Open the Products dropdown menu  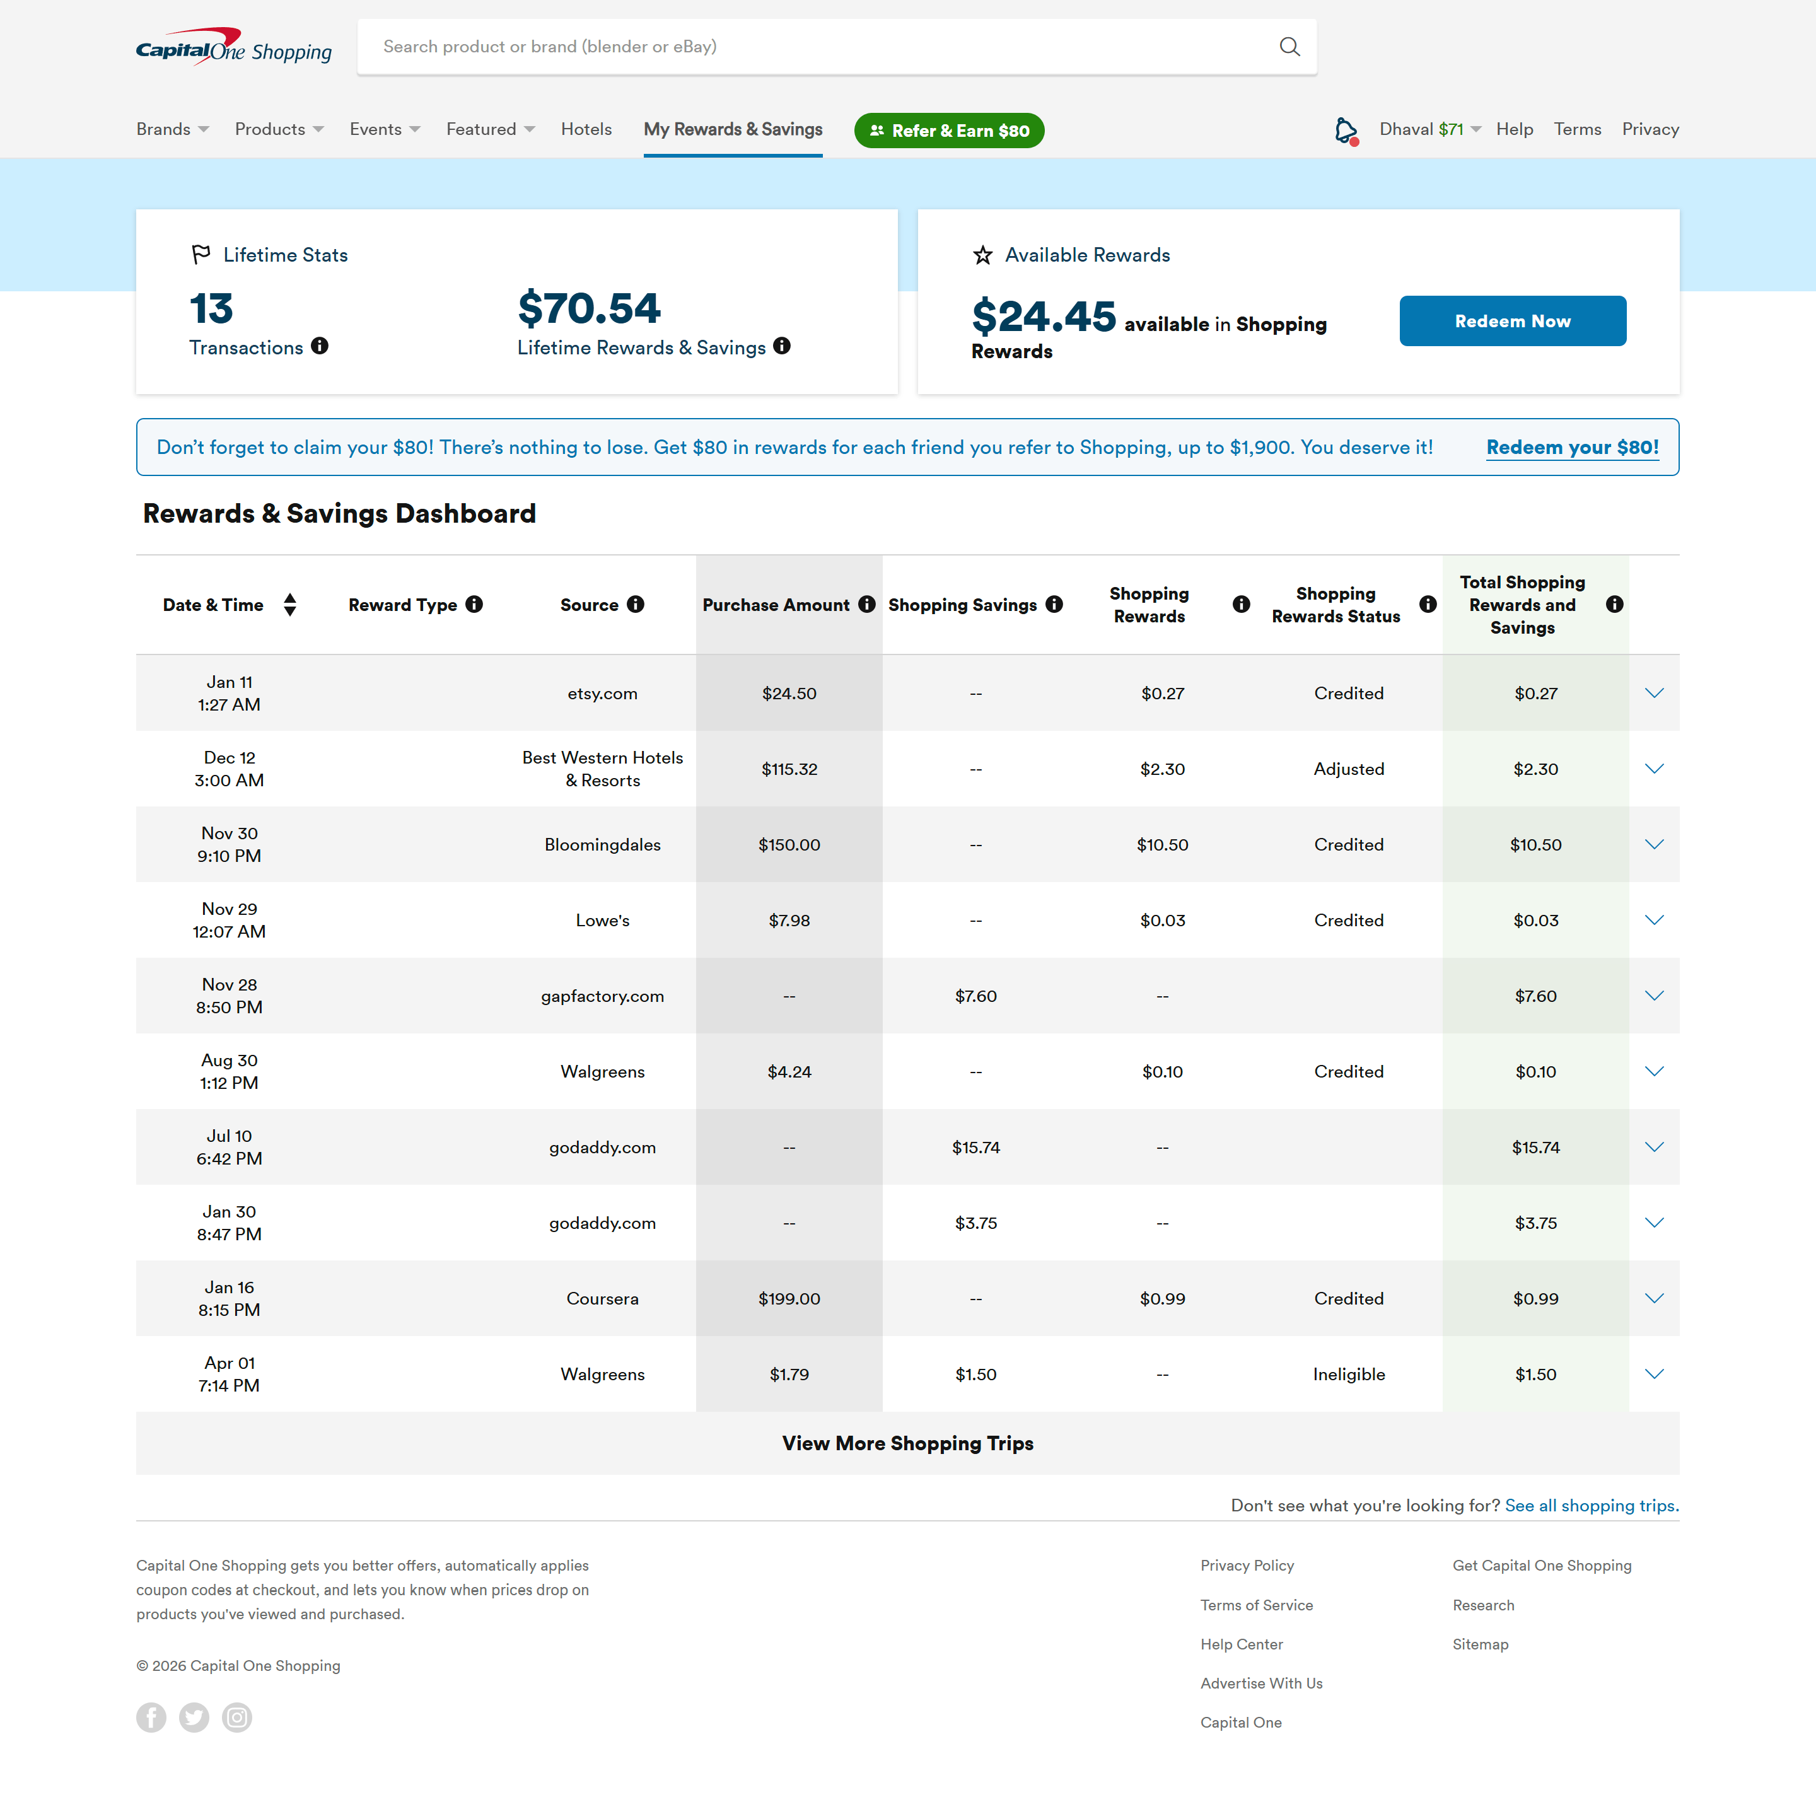pyautogui.click(x=279, y=129)
